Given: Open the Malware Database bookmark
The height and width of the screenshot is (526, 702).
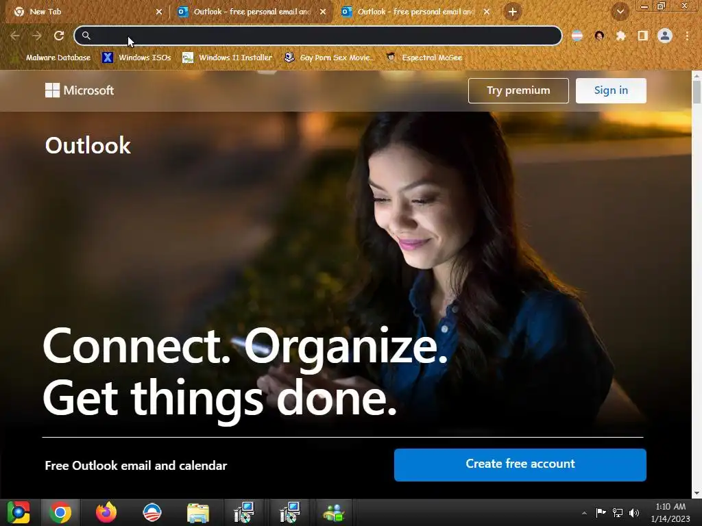Looking at the screenshot, I should (x=52, y=58).
